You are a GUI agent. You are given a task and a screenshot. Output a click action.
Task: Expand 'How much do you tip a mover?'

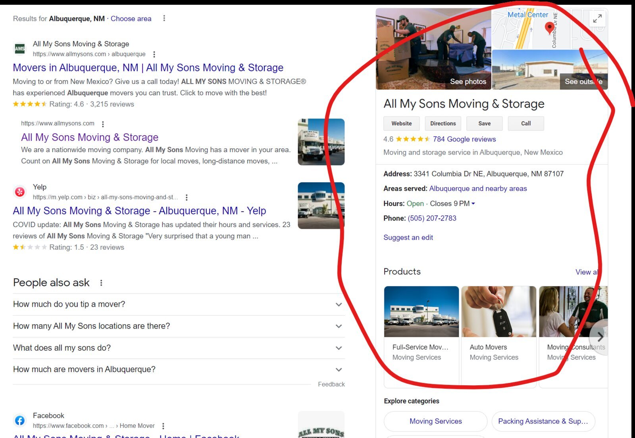[x=179, y=304]
